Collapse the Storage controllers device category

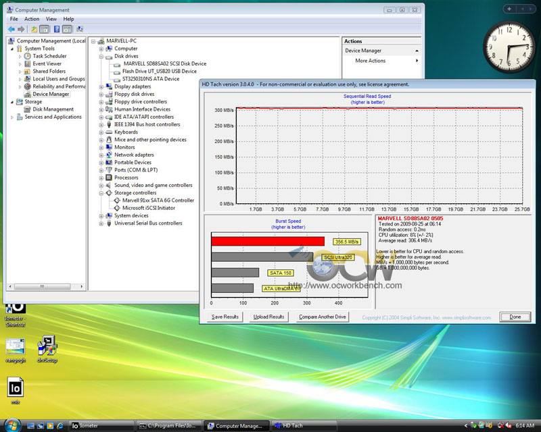coord(101,193)
